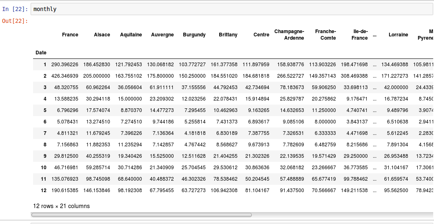Select the Out[22] output prompt
This screenshot has height=224, width=434.
tap(15, 21)
